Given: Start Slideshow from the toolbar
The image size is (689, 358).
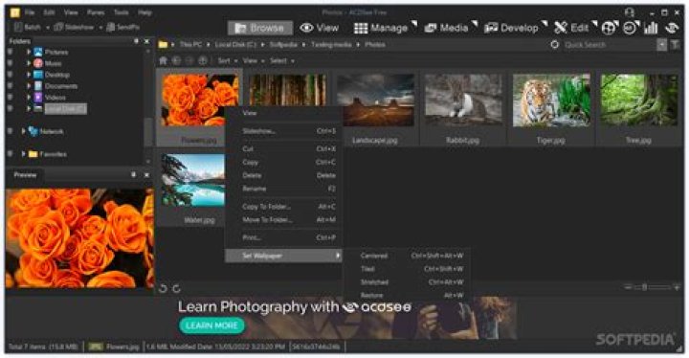Looking at the screenshot, I should click(74, 27).
